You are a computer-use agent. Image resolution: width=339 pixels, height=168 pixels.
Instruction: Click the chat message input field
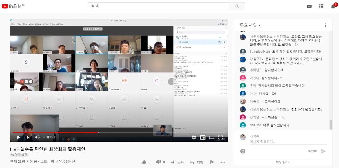pyautogui.click(x=287, y=142)
